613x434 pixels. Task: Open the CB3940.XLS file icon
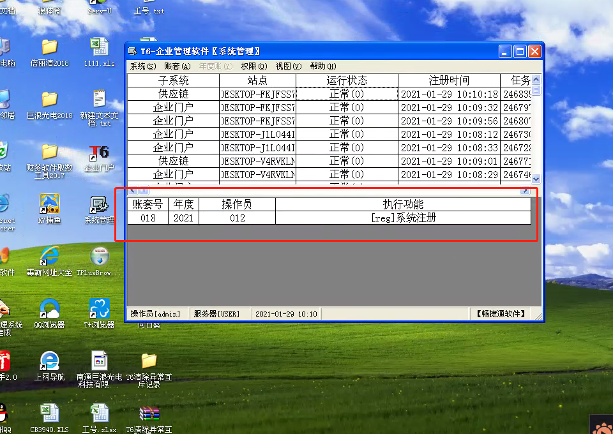(50, 414)
